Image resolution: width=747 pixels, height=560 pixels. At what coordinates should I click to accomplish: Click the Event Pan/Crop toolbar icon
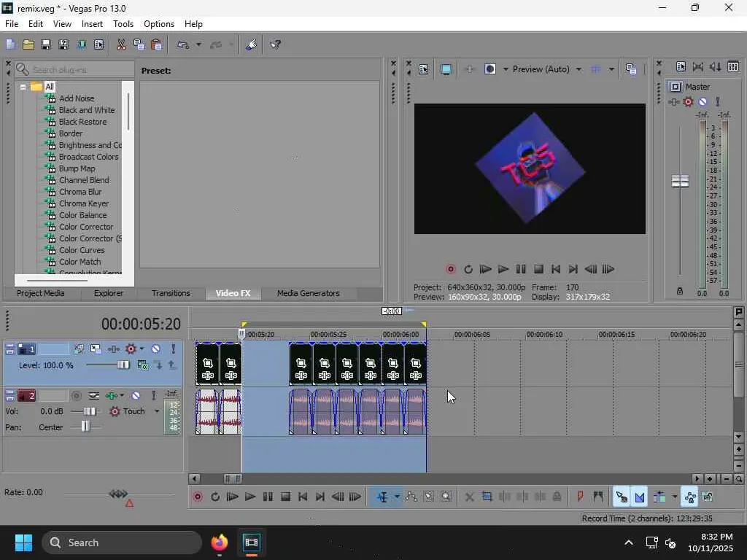click(487, 497)
